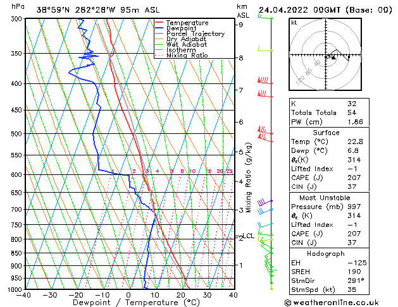Click the EH value -125
This screenshot has width=398, height=307.
pos(357,263)
